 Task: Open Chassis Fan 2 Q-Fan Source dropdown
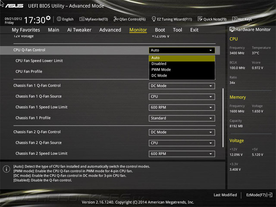(182, 143)
